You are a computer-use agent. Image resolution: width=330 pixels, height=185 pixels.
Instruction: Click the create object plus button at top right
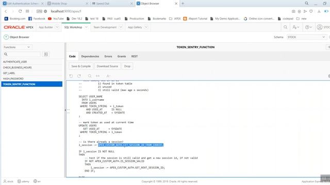[328, 47]
